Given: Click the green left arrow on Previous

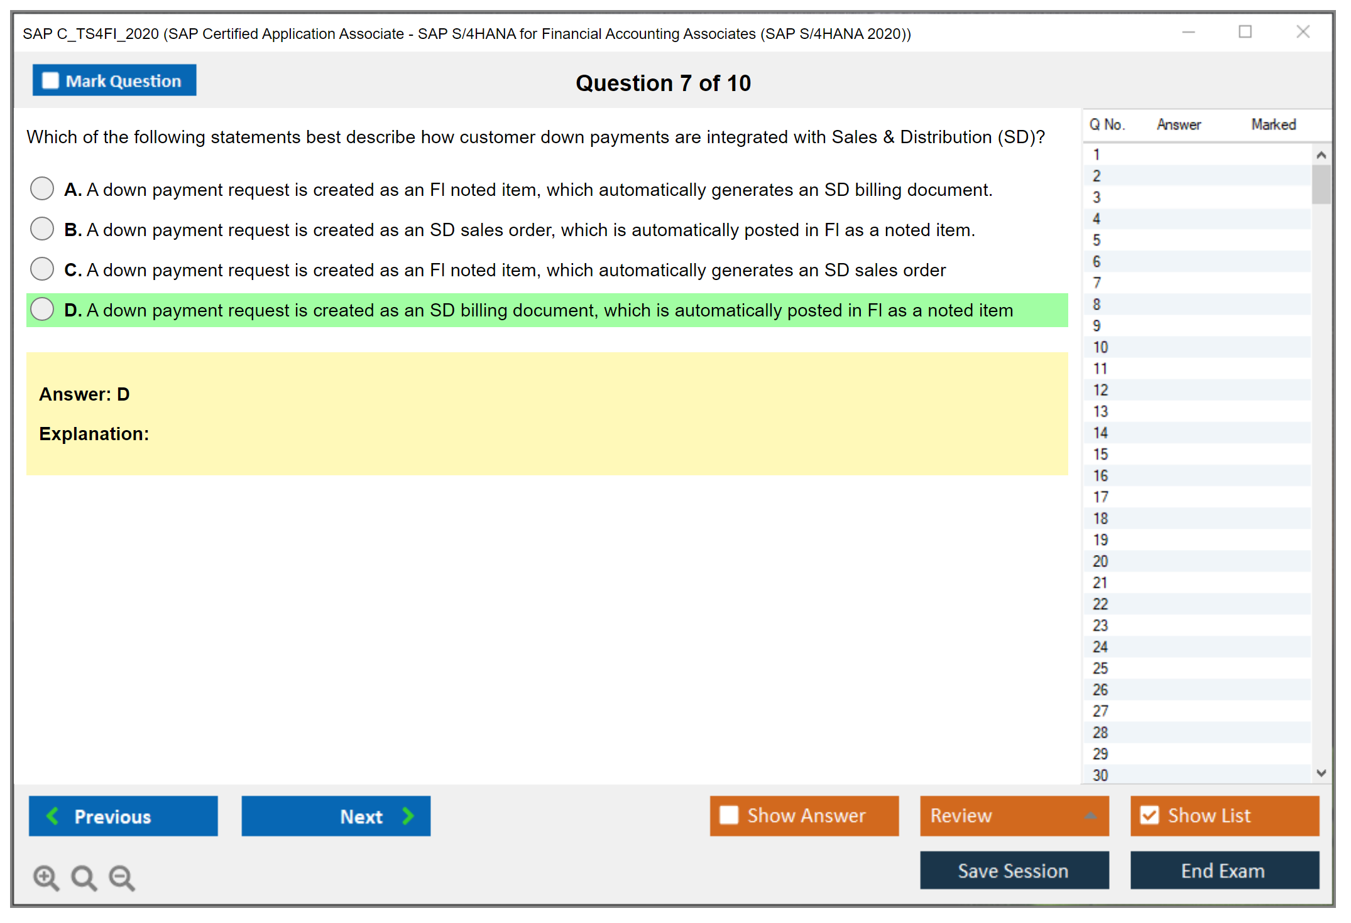Looking at the screenshot, I should [x=53, y=816].
